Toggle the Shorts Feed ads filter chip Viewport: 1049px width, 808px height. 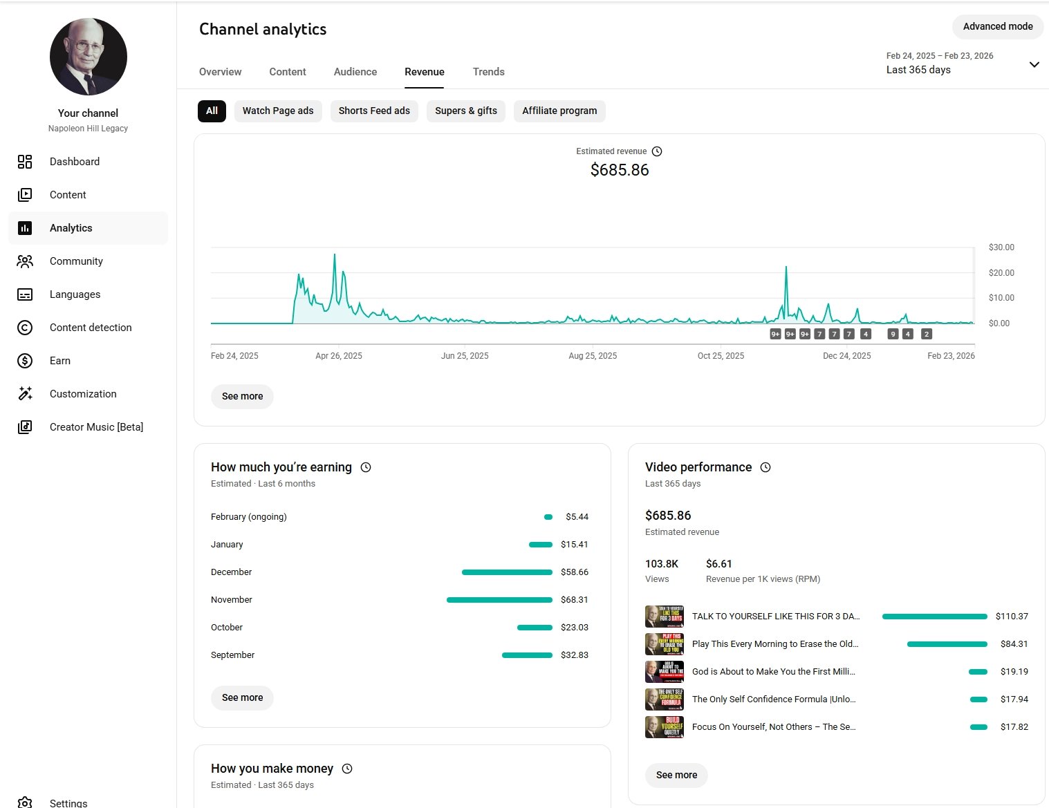coord(374,111)
